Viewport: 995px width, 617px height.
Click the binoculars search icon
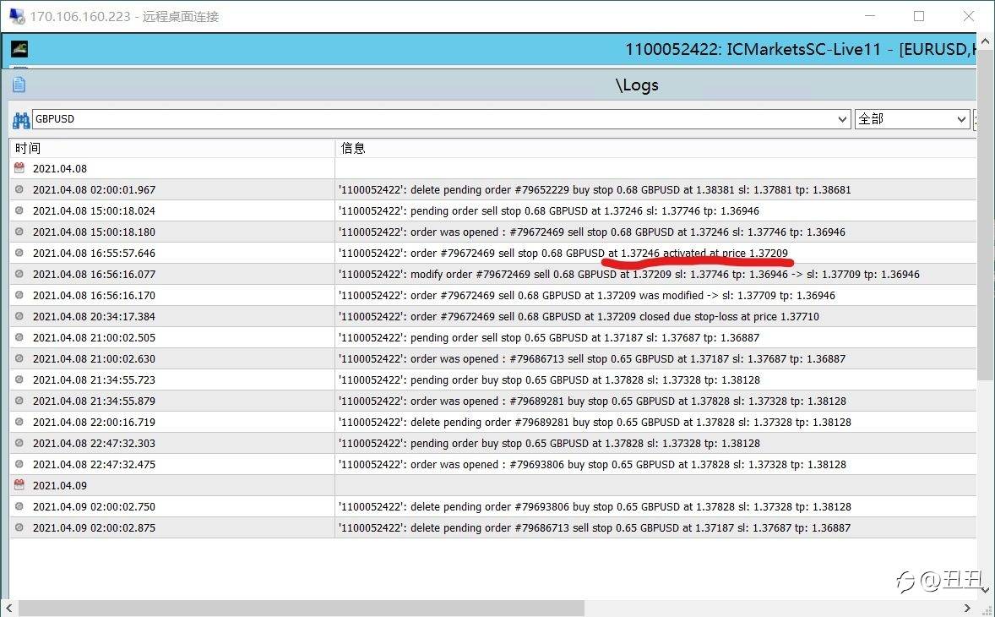point(21,119)
